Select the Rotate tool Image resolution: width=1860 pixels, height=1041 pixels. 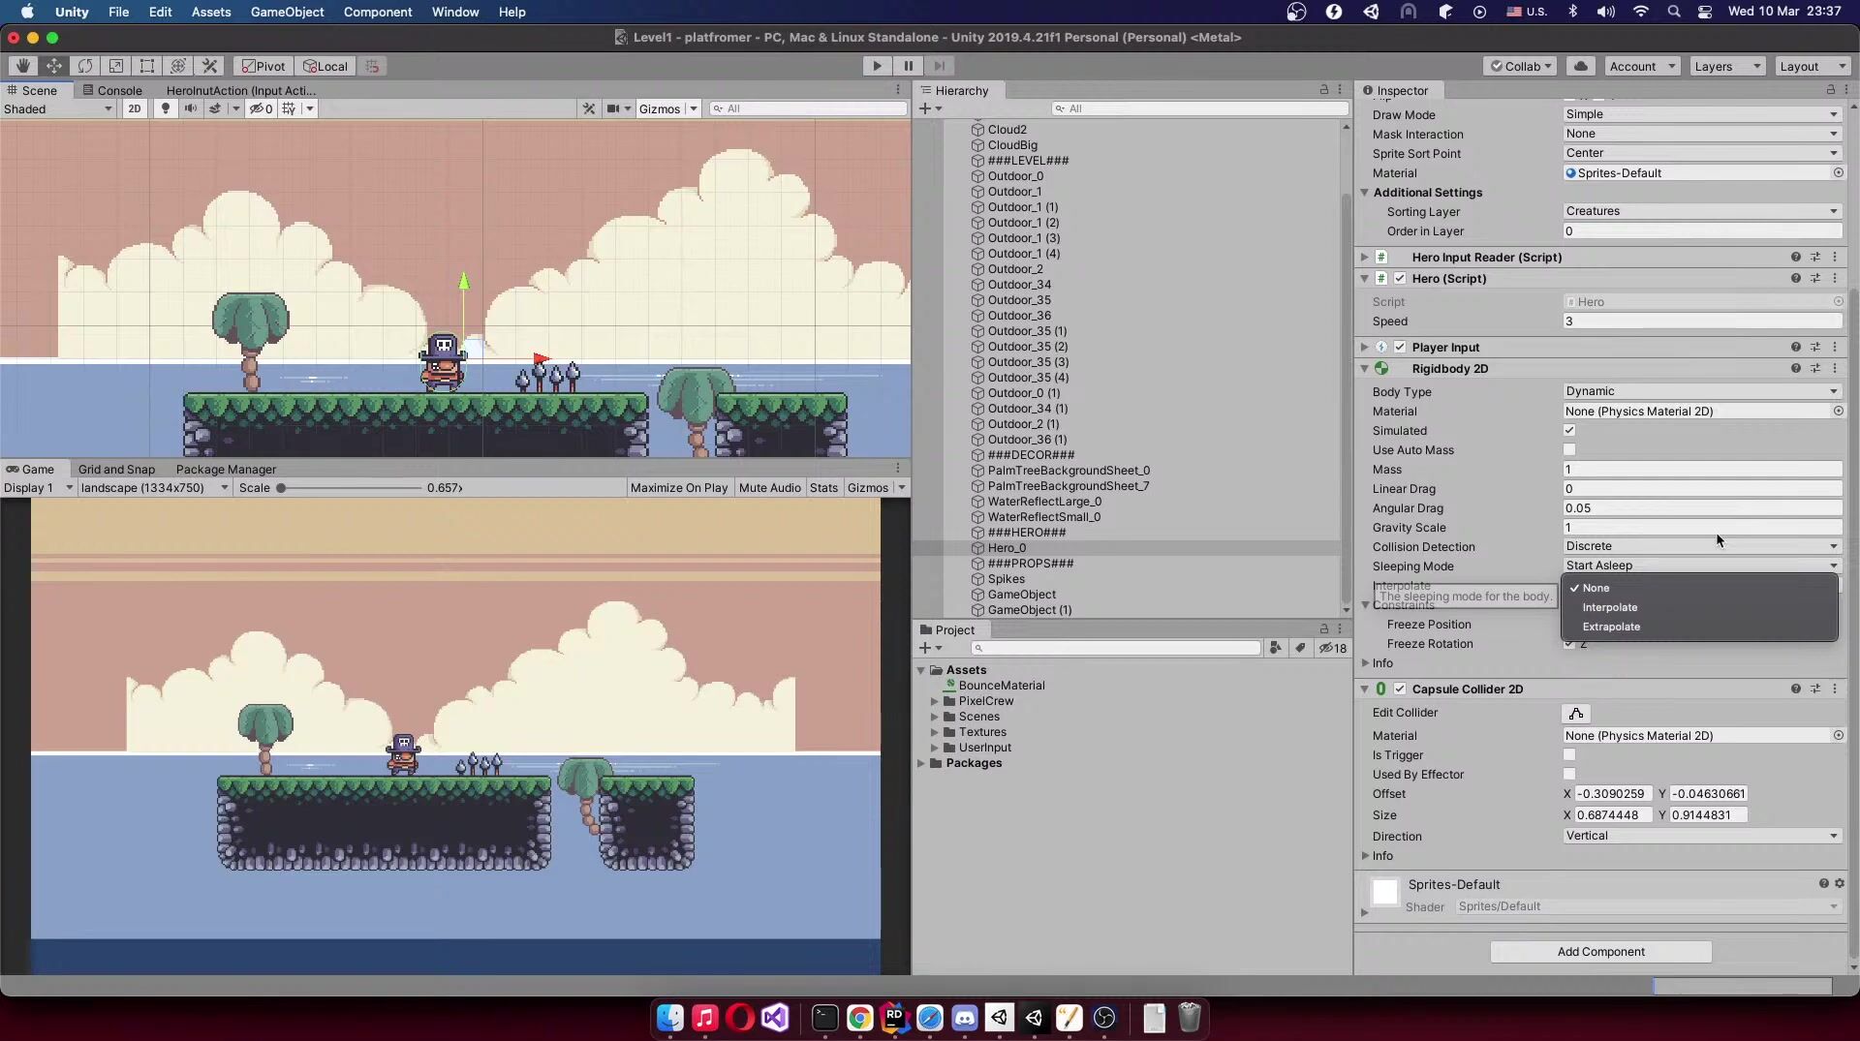click(x=85, y=66)
